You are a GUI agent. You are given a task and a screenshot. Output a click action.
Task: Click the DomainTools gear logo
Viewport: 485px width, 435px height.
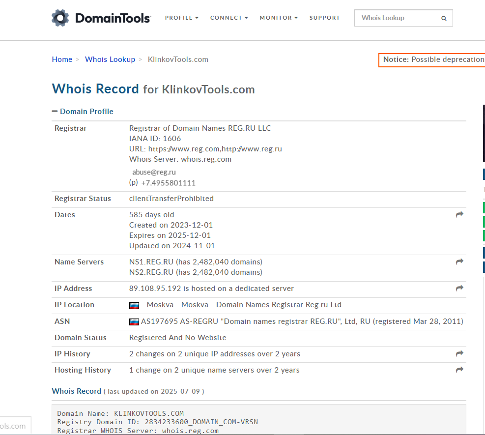point(60,18)
